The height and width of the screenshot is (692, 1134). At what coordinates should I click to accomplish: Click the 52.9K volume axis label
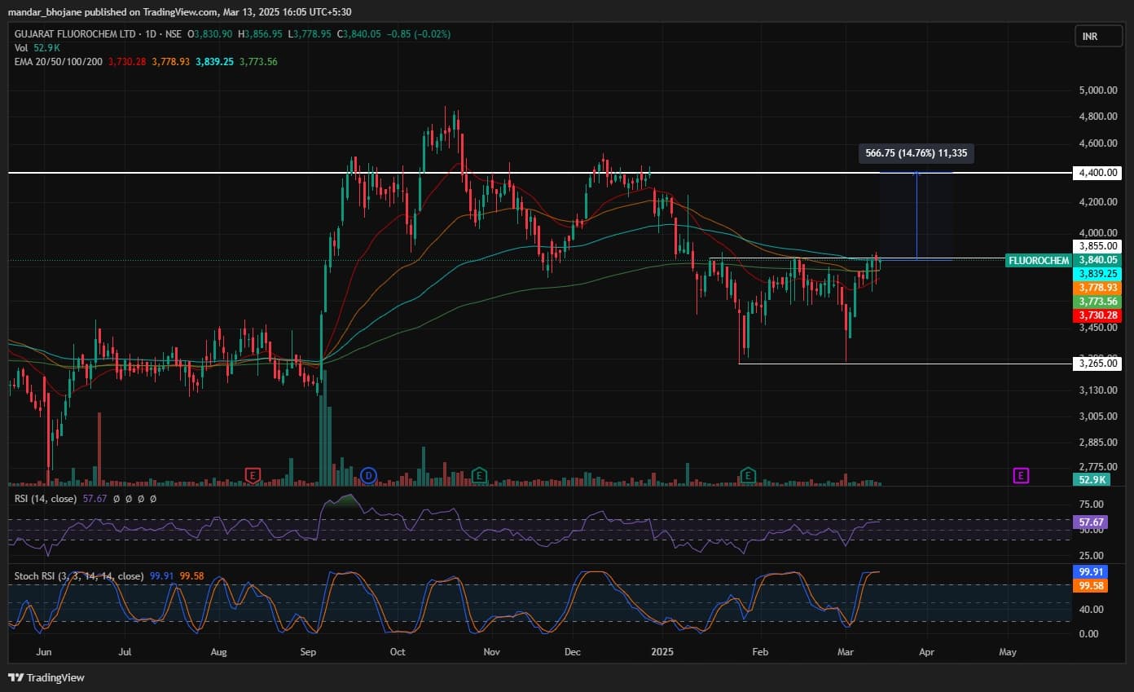[1092, 480]
